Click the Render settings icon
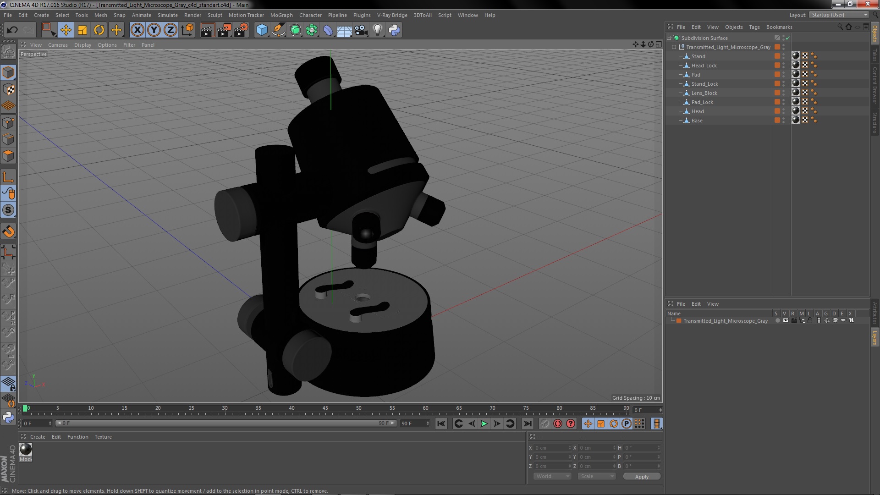The image size is (880, 495). 242,30
